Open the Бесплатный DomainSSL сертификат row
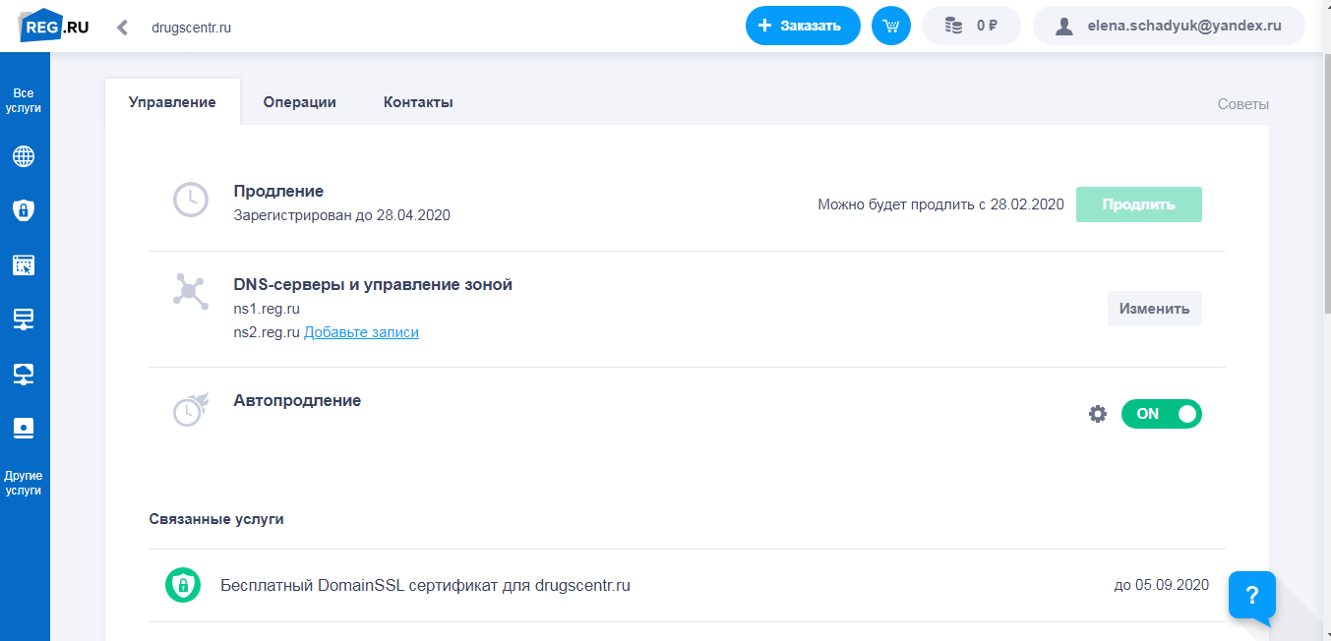Image resolution: width=1331 pixels, height=641 pixels. 687,585
